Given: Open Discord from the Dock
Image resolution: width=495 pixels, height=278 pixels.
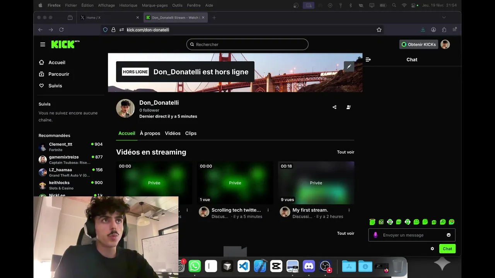Looking at the screenshot, I should (x=309, y=266).
